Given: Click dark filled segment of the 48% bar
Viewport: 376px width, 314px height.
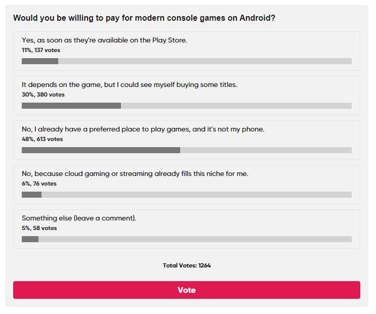Looking at the screenshot, I should (101, 150).
